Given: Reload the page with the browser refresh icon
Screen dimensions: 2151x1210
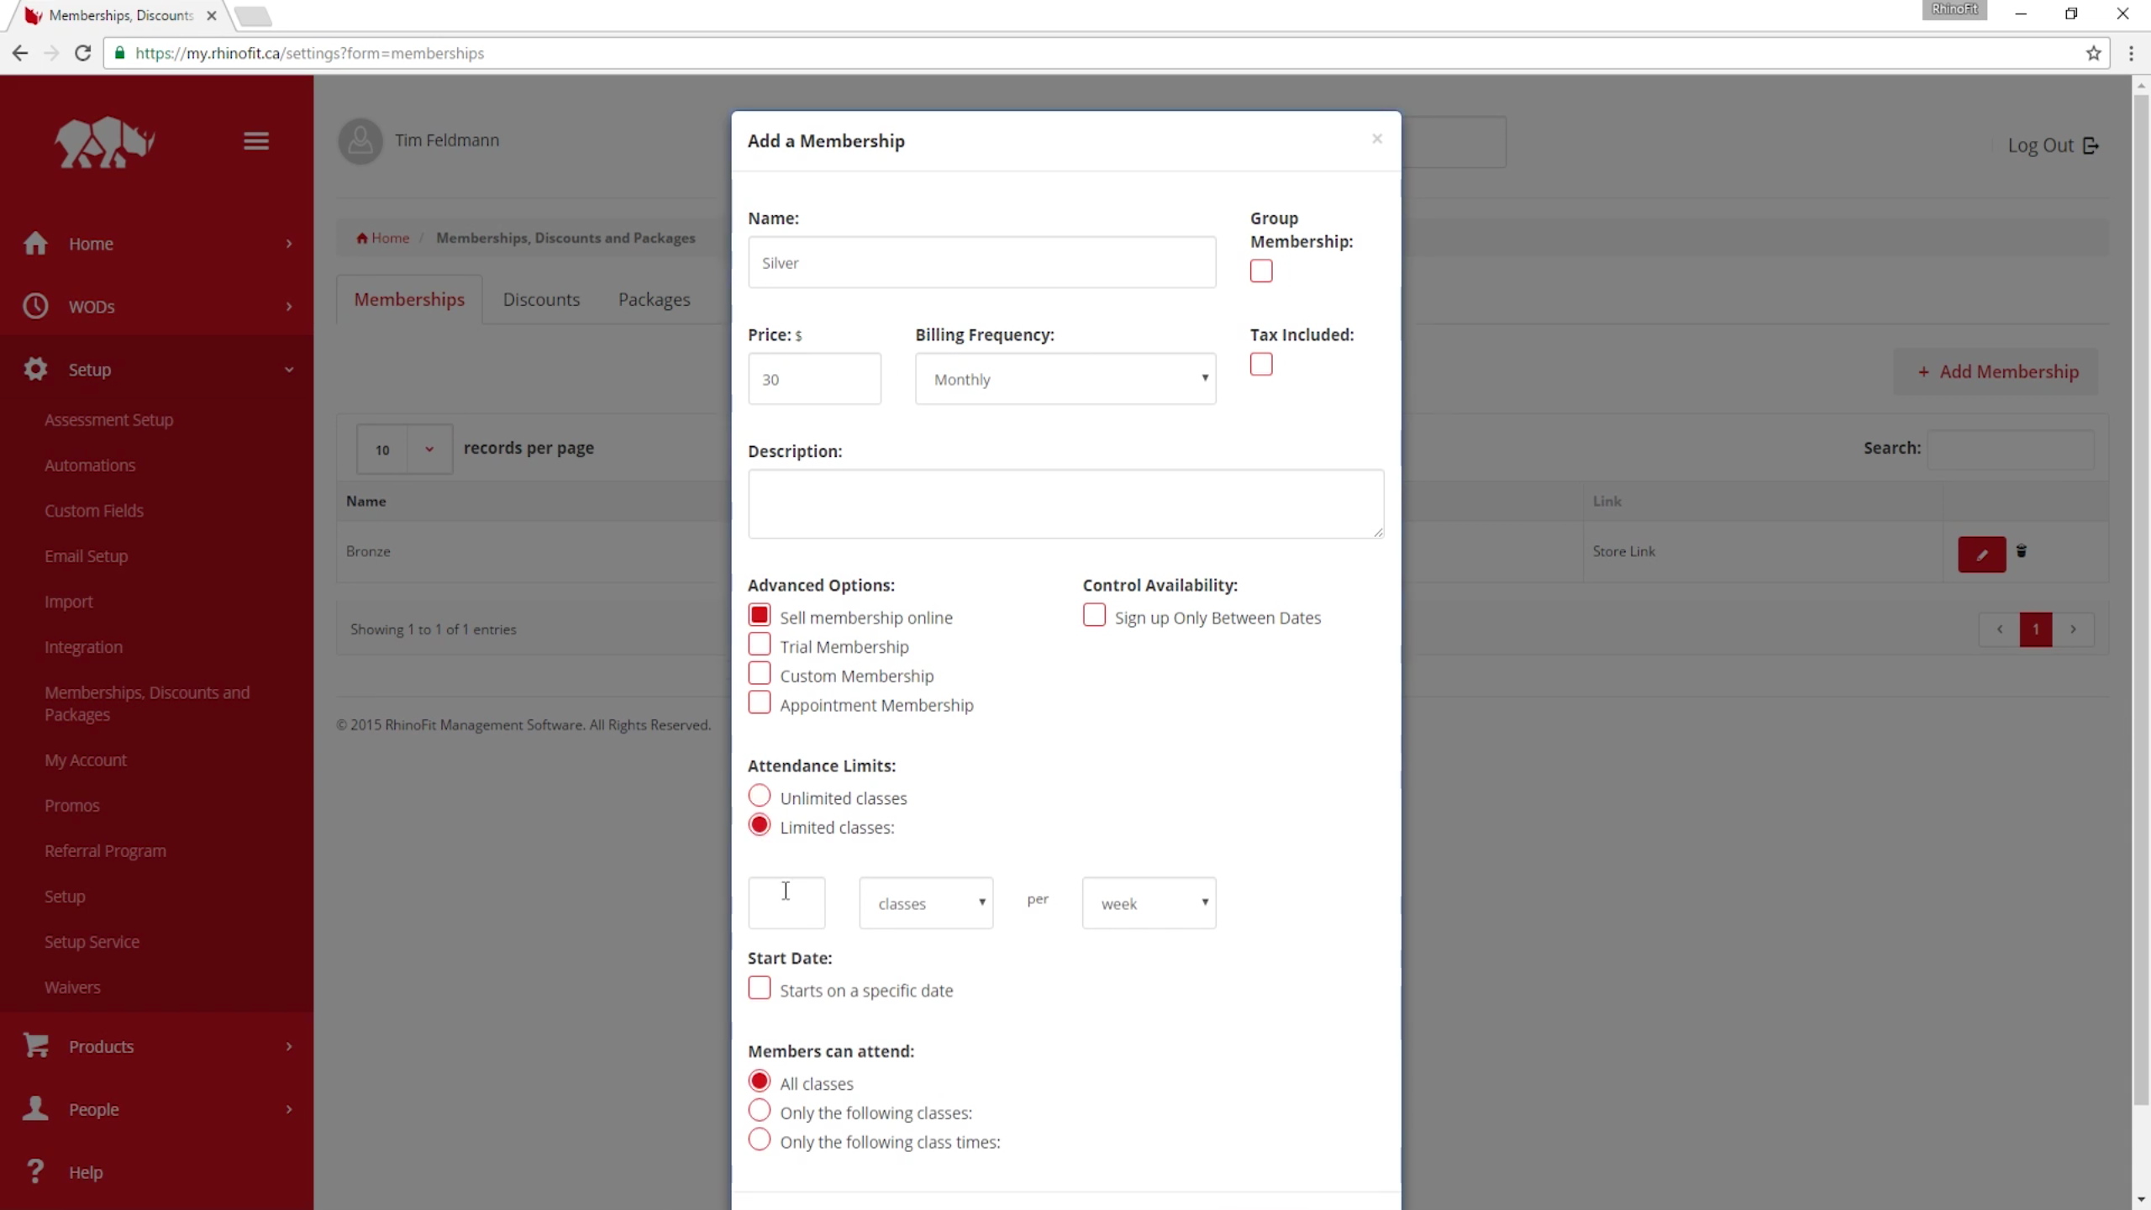Looking at the screenshot, I should tap(82, 53).
